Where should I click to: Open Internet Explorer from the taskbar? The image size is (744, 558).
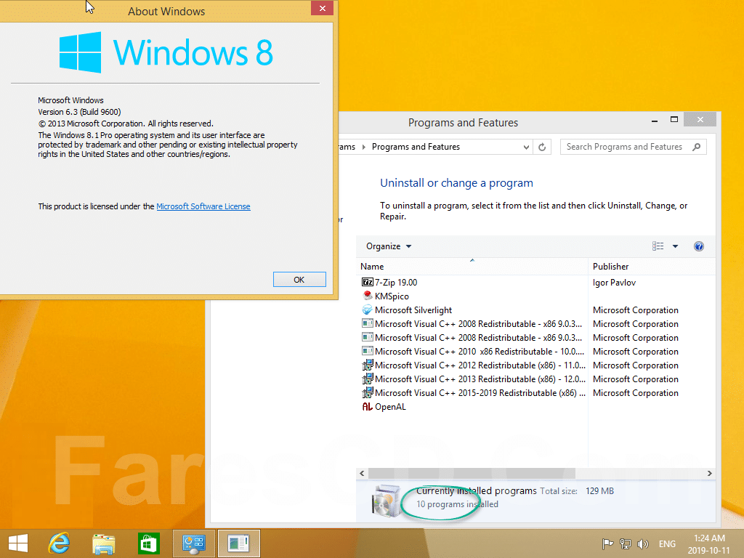pyautogui.click(x=59, y=543)
